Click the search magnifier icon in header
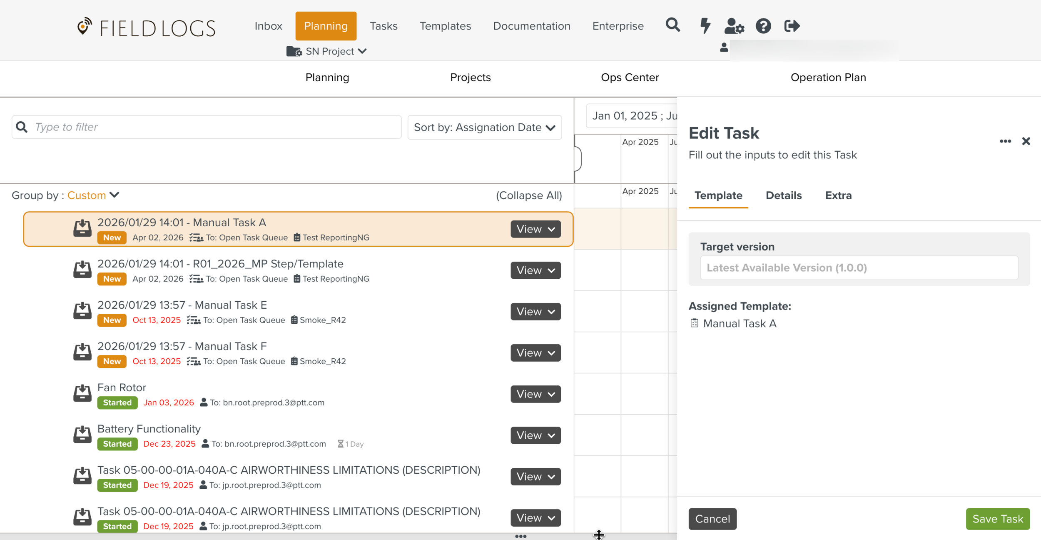1041x540 pixels. (x=672, y=25)
